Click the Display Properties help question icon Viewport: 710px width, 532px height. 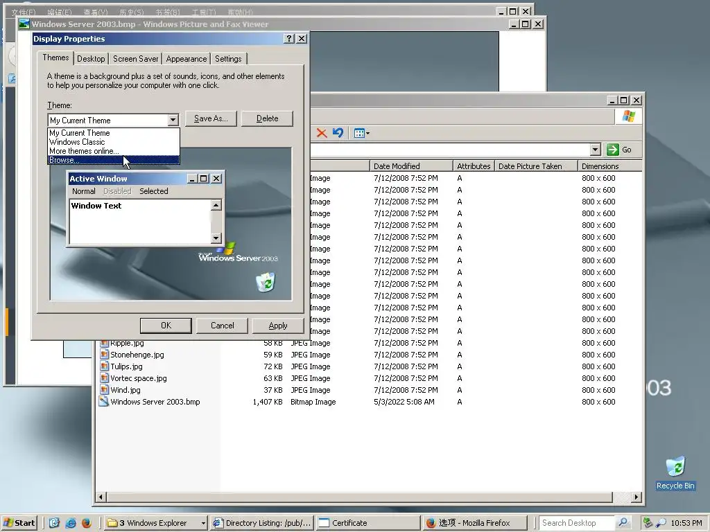click(289, 39)
